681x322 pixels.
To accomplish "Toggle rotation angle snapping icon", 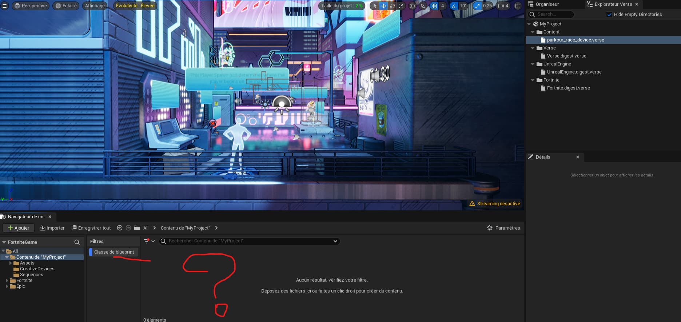I will (x=454, y=6).
